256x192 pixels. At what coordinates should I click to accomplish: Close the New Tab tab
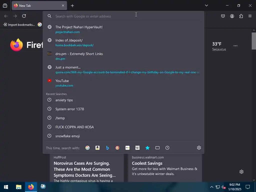click(x=63, y=5)
